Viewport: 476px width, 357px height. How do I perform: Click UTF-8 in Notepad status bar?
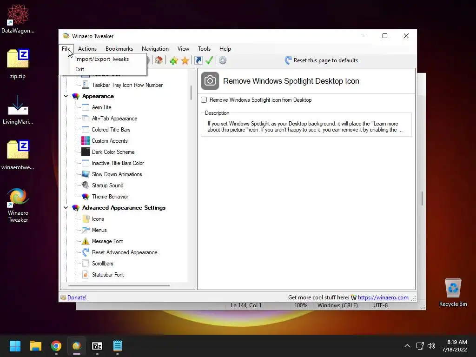tap(380, 305)
